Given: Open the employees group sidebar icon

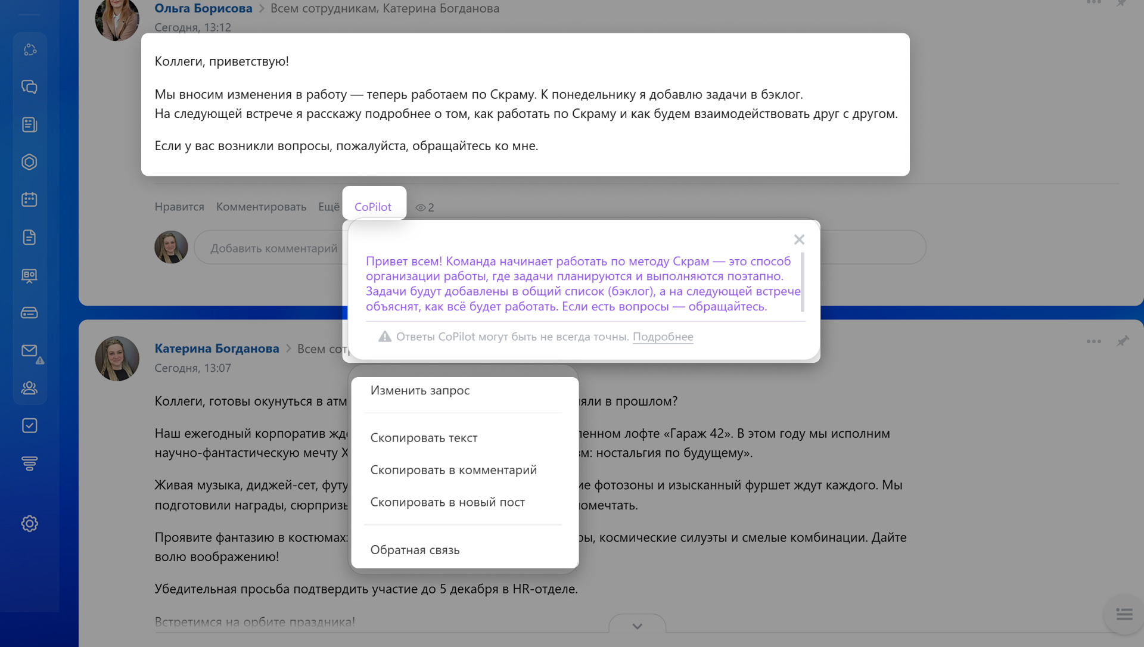Looking at the screenshot, I should click(x=29, y=388).
